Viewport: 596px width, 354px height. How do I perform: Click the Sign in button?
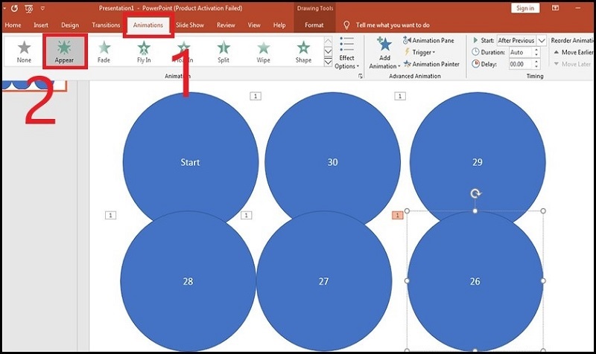tap(525, 7)
